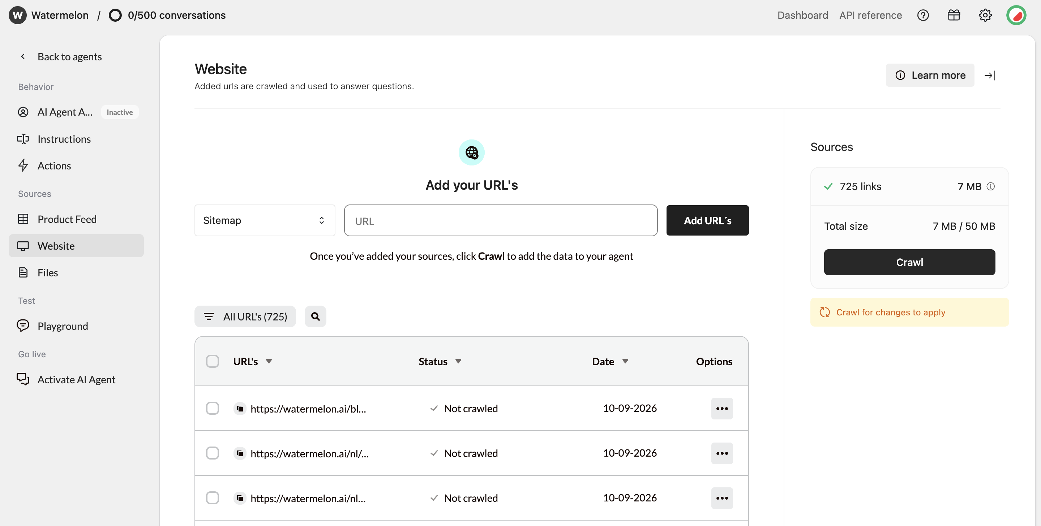Click the back chevron beside Back to agents
This screenshot has width=1041, height=526.
click(x=23, y=57)
